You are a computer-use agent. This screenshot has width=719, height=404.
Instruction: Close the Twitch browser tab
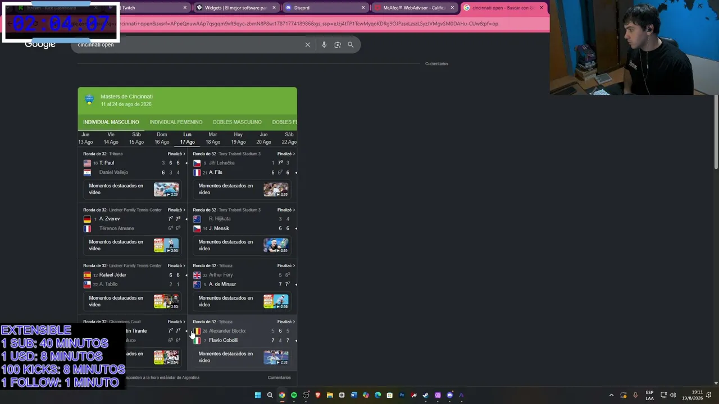point(185,8)
